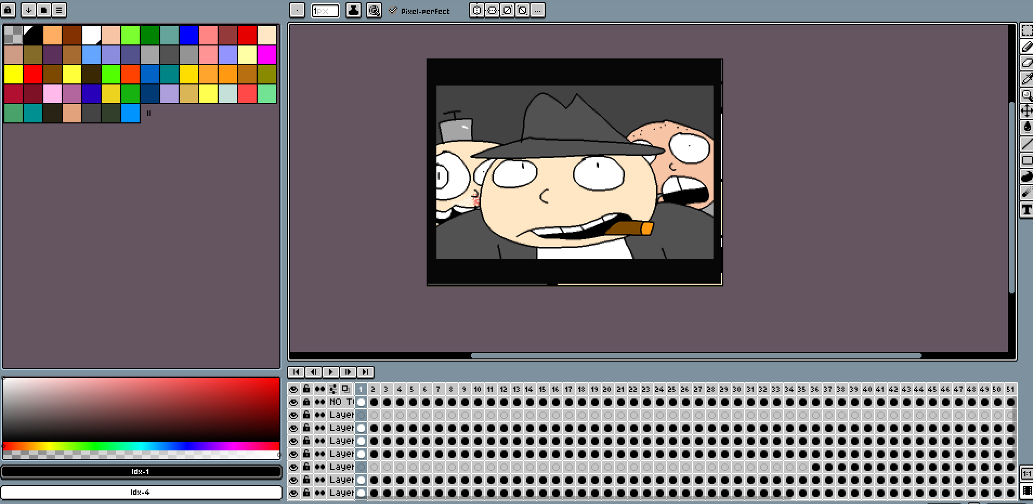Screen dimensions: 1033x504
Task: Pick the transparent checkered palette swatch
Action: coord(14,35)
